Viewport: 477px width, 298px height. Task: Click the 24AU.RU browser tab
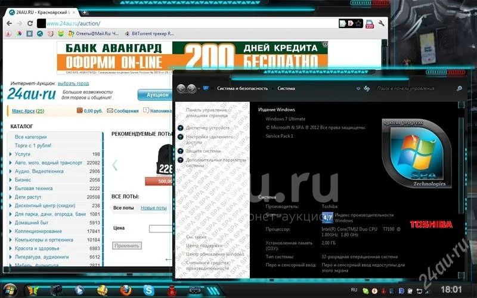[x=42, y=13]
